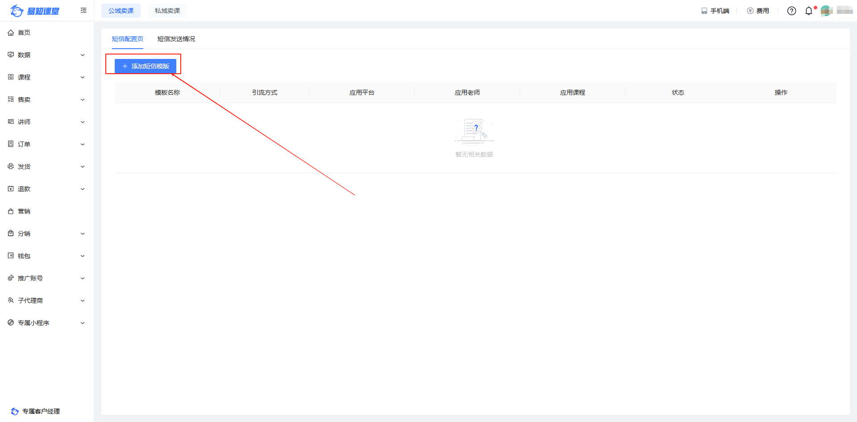Open notifications bell icon
Image resolution: width=857 pixels, height=422 pixels.
point(809,11)
